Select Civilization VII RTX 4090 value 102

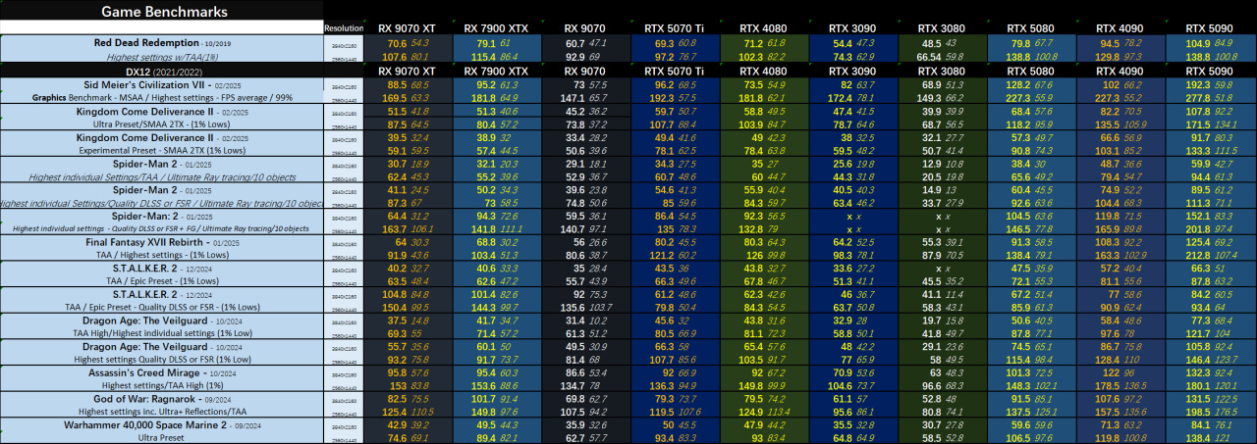pos(1112,85)
